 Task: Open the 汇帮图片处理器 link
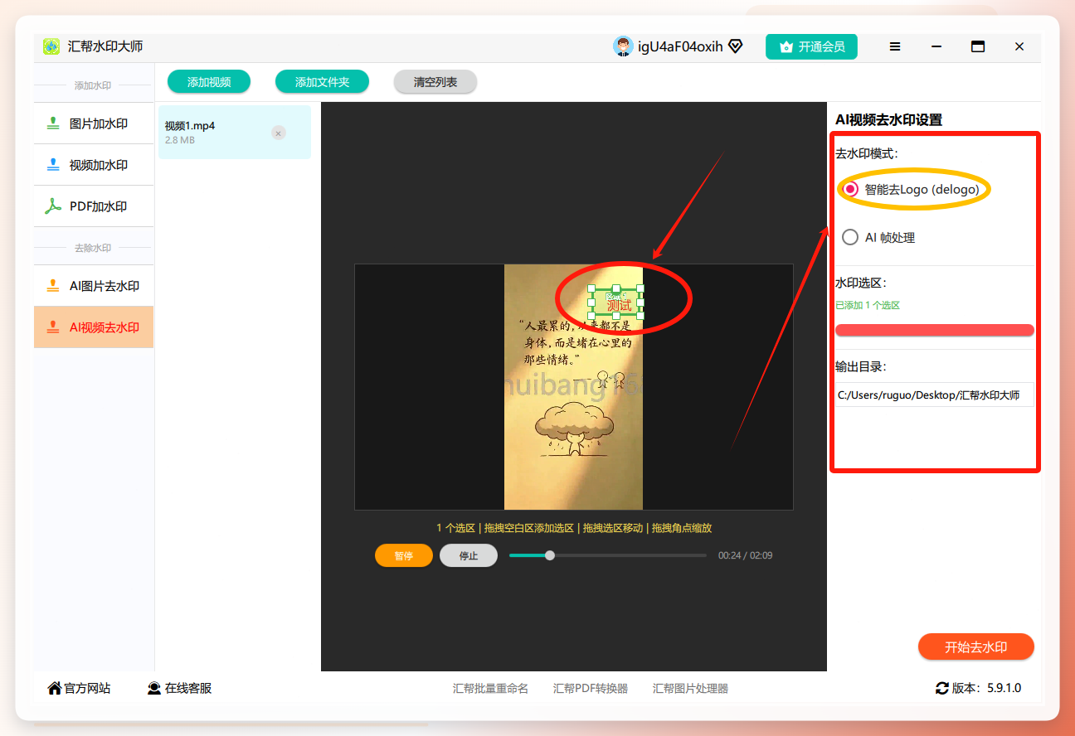(x=690, y=688)
